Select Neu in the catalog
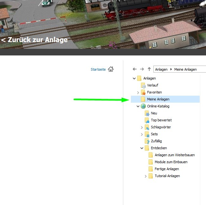 (x=154, y=113)
